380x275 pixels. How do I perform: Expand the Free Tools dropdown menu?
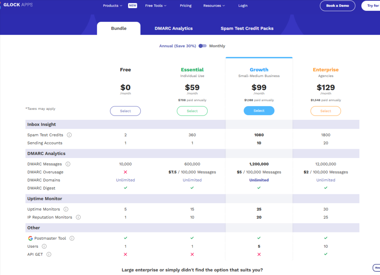[x=156, y=6]
